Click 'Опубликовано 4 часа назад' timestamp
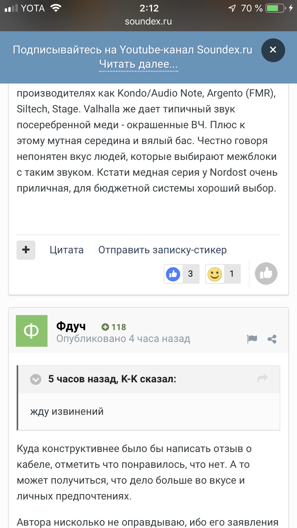Image resolution: width=297 pixels, height=528 pixels. click(123, 339)
